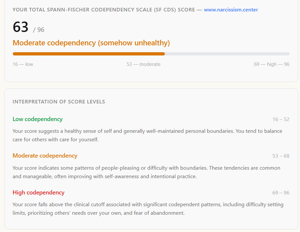300x232 pixels.
Task: Click the large 63 score number
Action: coord(21,27)
